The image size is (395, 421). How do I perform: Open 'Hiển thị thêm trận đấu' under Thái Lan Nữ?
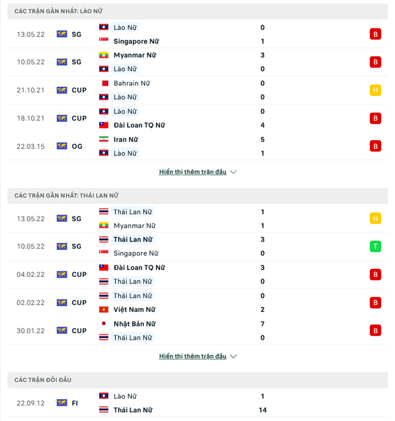[192, 356]
